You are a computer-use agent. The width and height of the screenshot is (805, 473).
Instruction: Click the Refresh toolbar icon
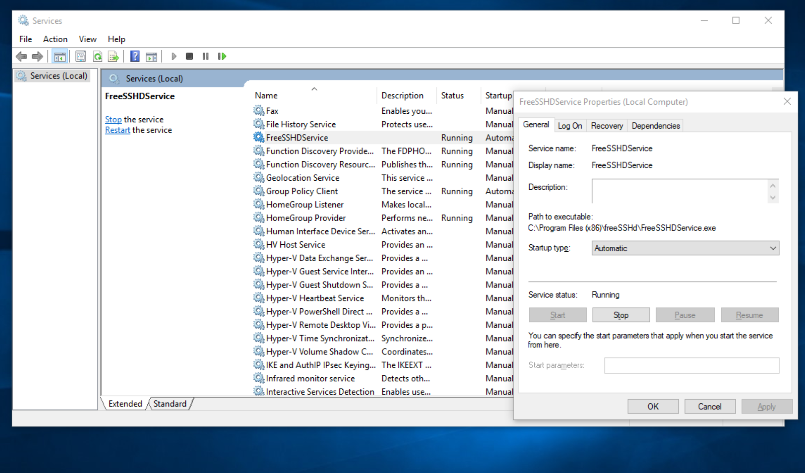pos(97,56)
